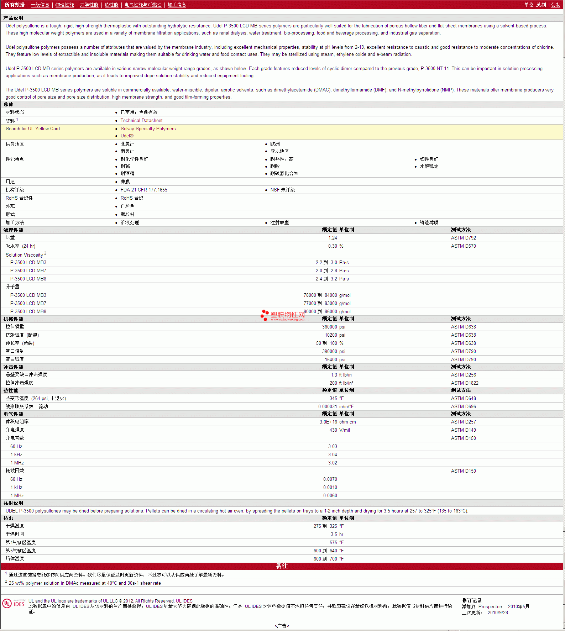Click the 亚太地区 list entry

(279, 151)
